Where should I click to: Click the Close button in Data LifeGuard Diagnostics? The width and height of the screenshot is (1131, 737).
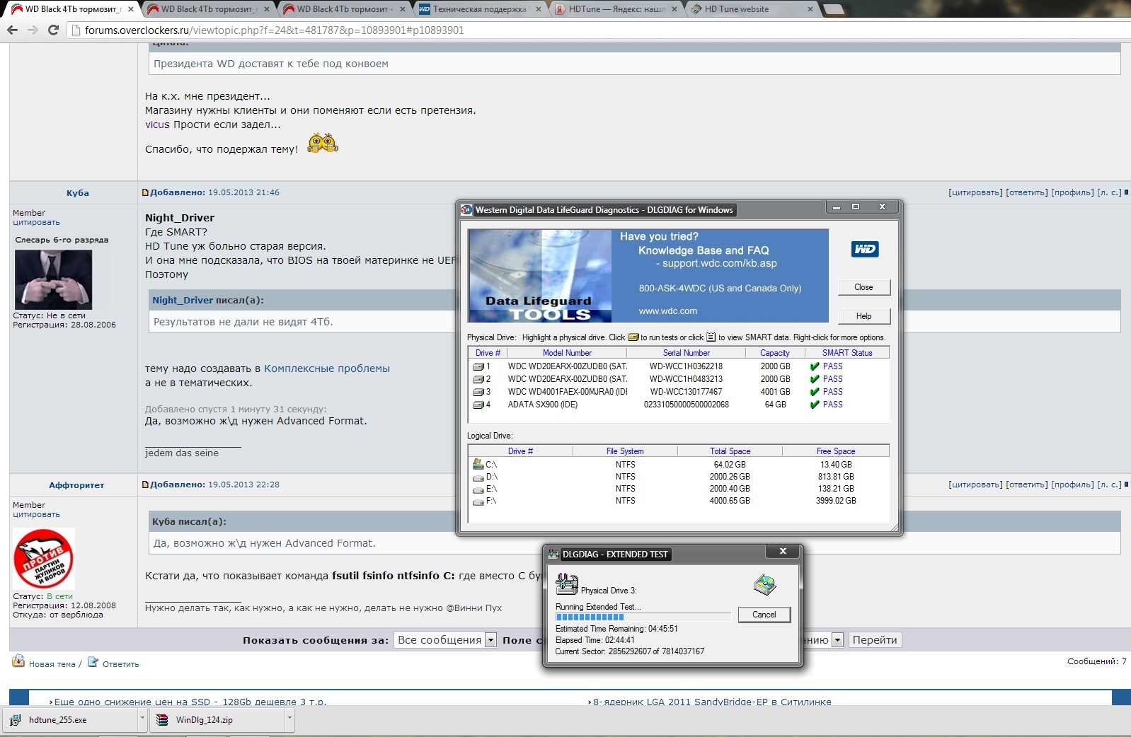[x=863, y=287]
